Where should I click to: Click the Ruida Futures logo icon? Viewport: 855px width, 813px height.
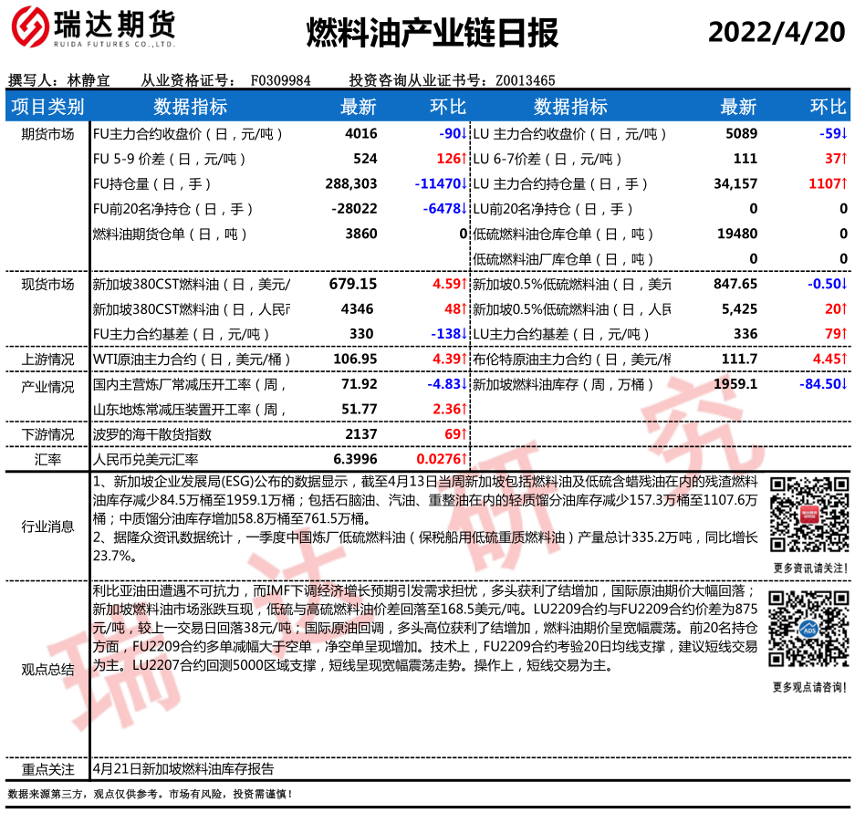[27, 30]
